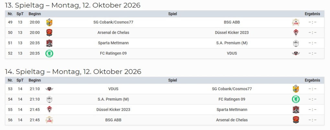This screenshot has height=130, width=330.
Task: Click the Beginn header of 14. Spieltag table
Action: [x=34, y=80]
